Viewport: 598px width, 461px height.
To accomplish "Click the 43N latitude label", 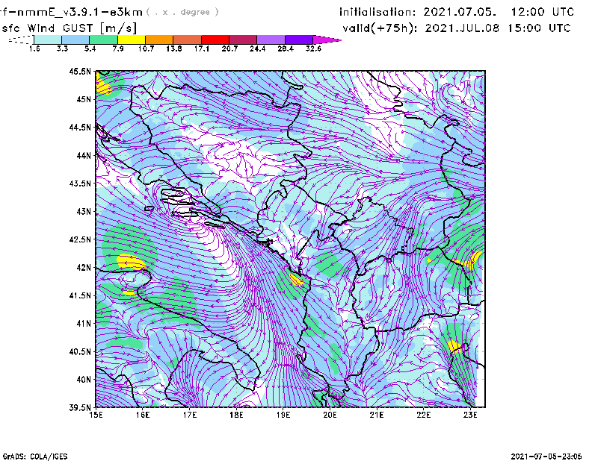I will [84, 211].
